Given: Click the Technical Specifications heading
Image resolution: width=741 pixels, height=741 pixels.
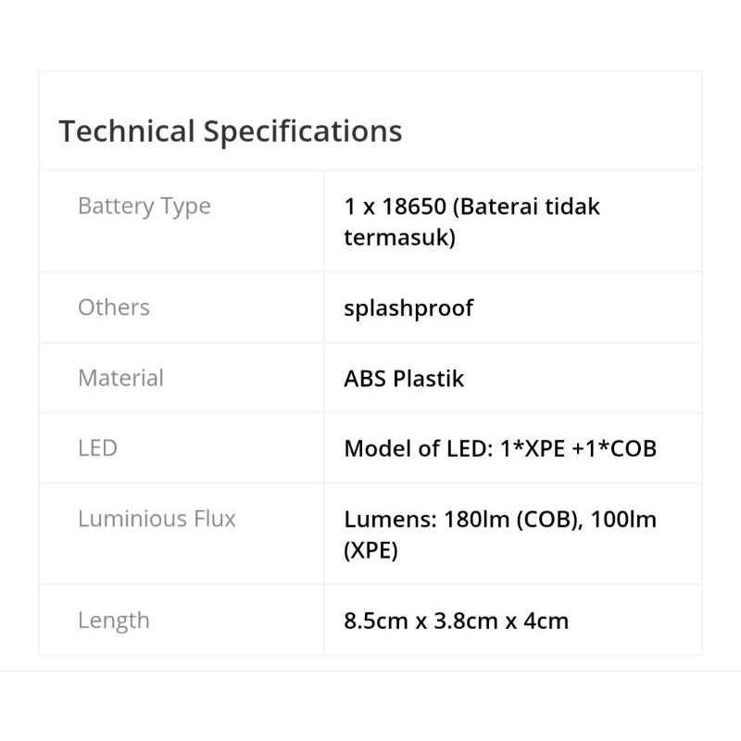Looking at the screenshot, I should (231, 131).
